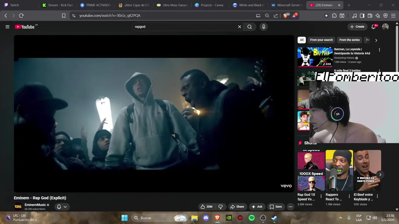Open Spotify from the taskbar

[x=252, y=218]
